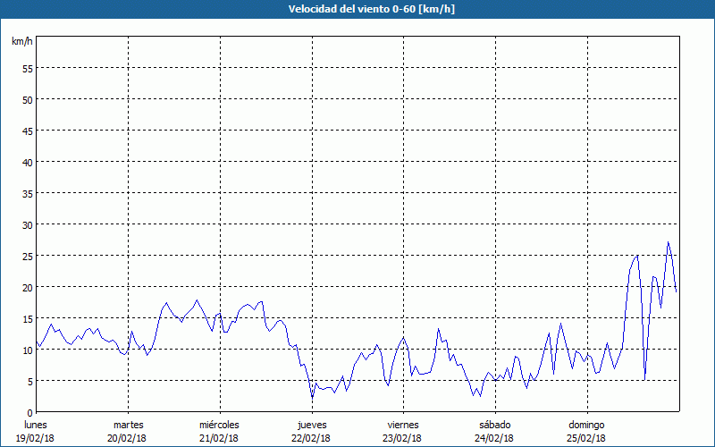715x447 pixels.
Task: Select the "domingo" day label
Action: coord(586,425)
